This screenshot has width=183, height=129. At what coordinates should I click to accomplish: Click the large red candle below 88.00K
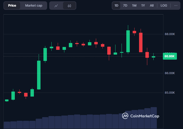pyautogui.click(x=141, y=42)
